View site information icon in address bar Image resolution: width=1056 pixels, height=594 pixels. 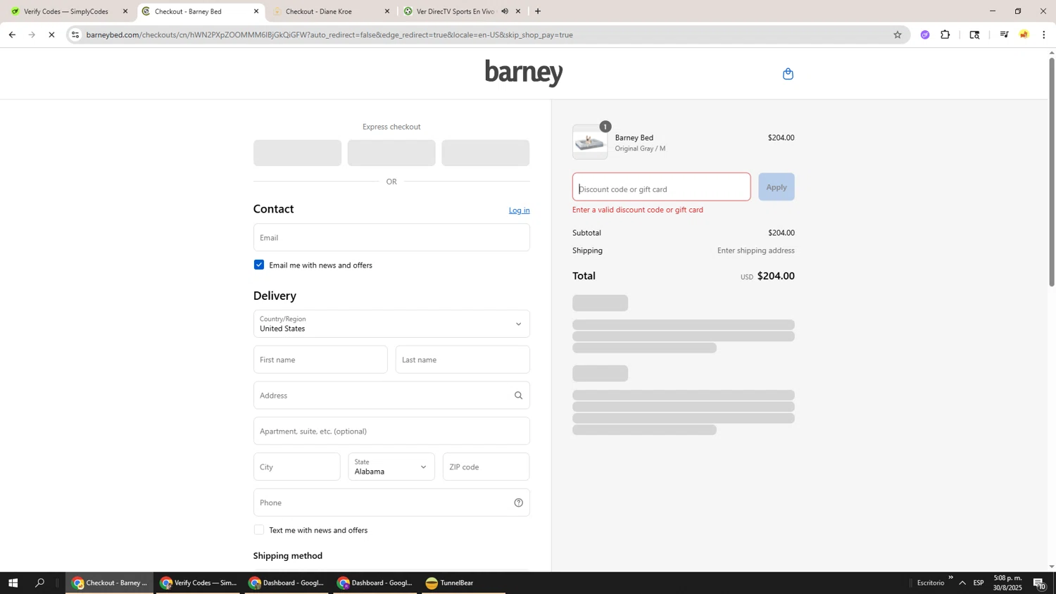pyautogui.click(x=75, y=34)
